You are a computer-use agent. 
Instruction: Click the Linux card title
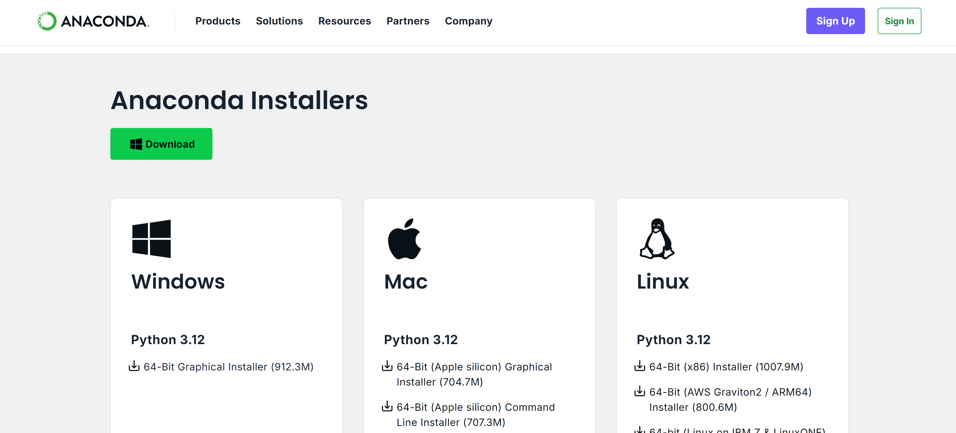pyautogui.click(x=663, y=281)
